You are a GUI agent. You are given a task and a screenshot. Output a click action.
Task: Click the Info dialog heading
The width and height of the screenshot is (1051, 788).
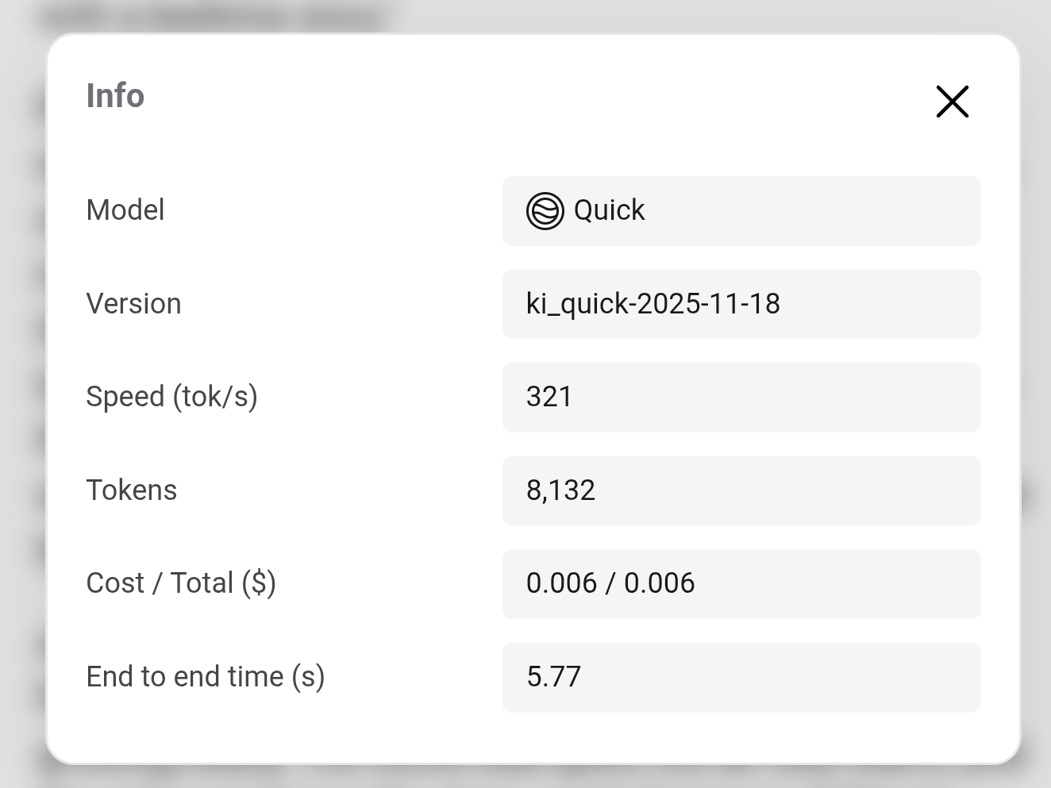point(115,96)
